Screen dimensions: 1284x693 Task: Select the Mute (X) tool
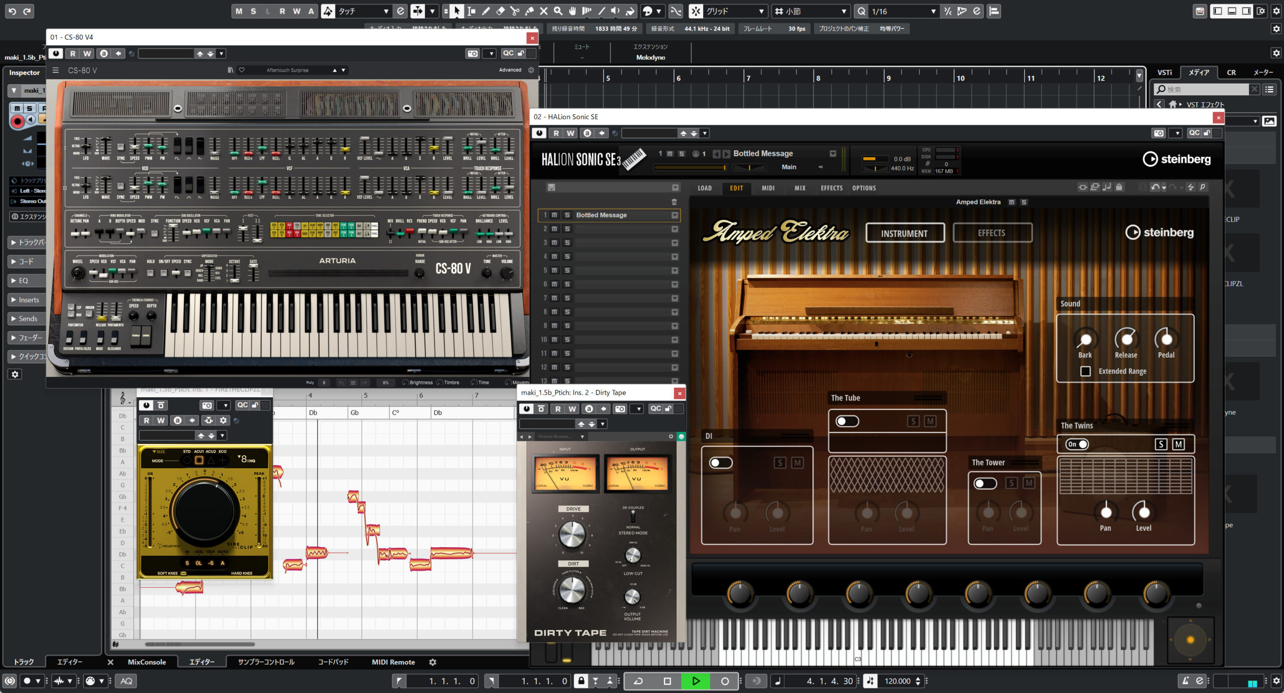click(x=543, y=11)
